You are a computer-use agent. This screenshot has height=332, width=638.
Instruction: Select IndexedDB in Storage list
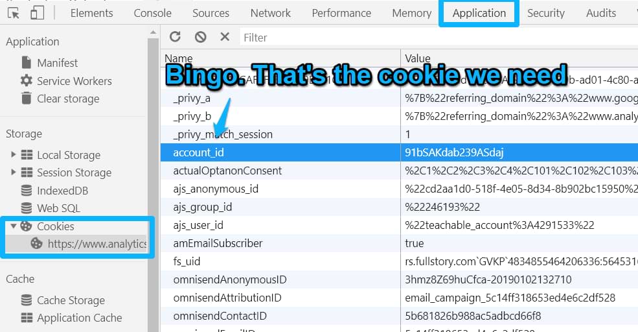tap(63, 191)
